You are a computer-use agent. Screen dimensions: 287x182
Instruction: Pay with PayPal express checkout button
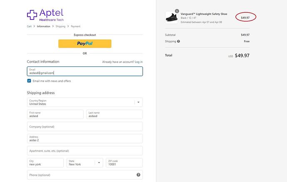click(x=85, y=44)
